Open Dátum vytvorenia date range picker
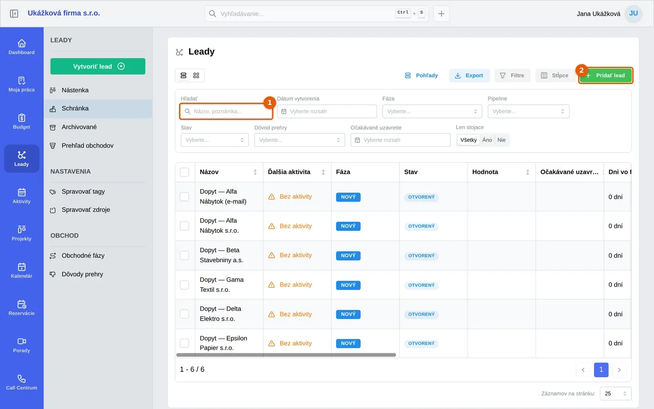 pos(327,111)
